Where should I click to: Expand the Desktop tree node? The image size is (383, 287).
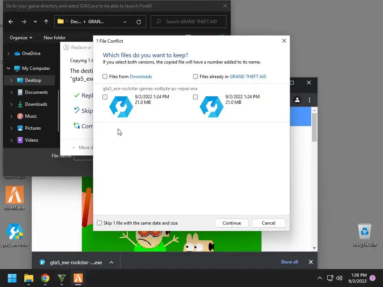pos(11,80)
